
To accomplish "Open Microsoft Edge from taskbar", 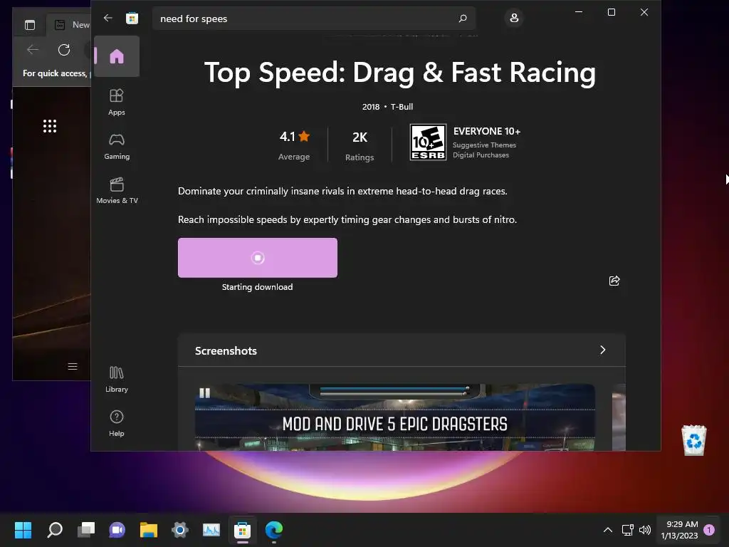I will (274, 529).
